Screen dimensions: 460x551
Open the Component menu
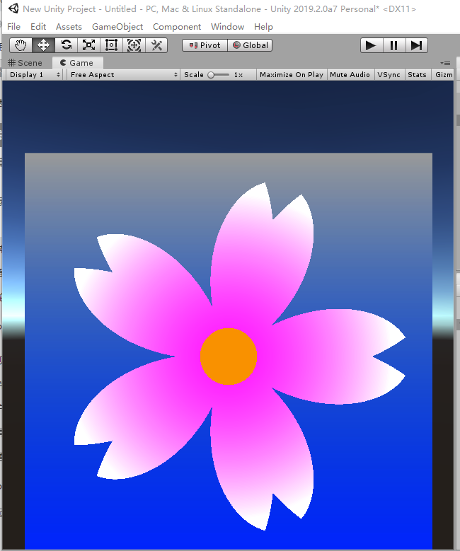point(177,27)
